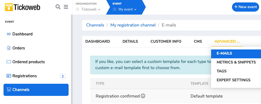Click the Dashboard grid icon in sidebar
The width and height of the screenshot is (261, 104).
coord(9,34)
